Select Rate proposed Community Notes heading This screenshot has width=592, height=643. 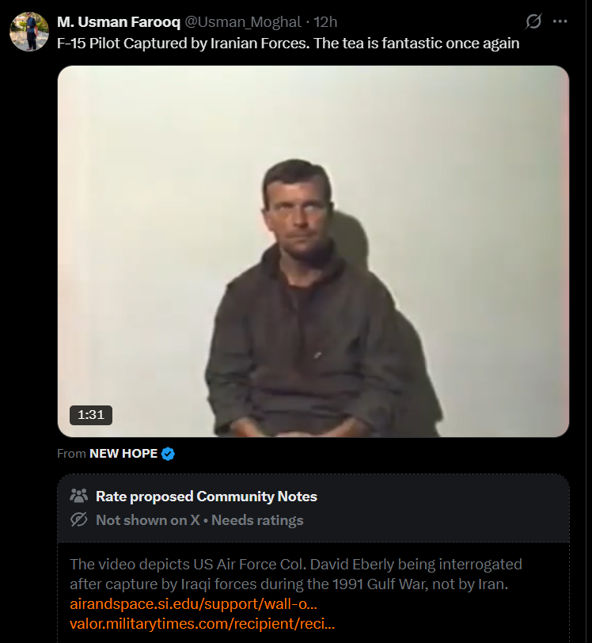point(207,497)
